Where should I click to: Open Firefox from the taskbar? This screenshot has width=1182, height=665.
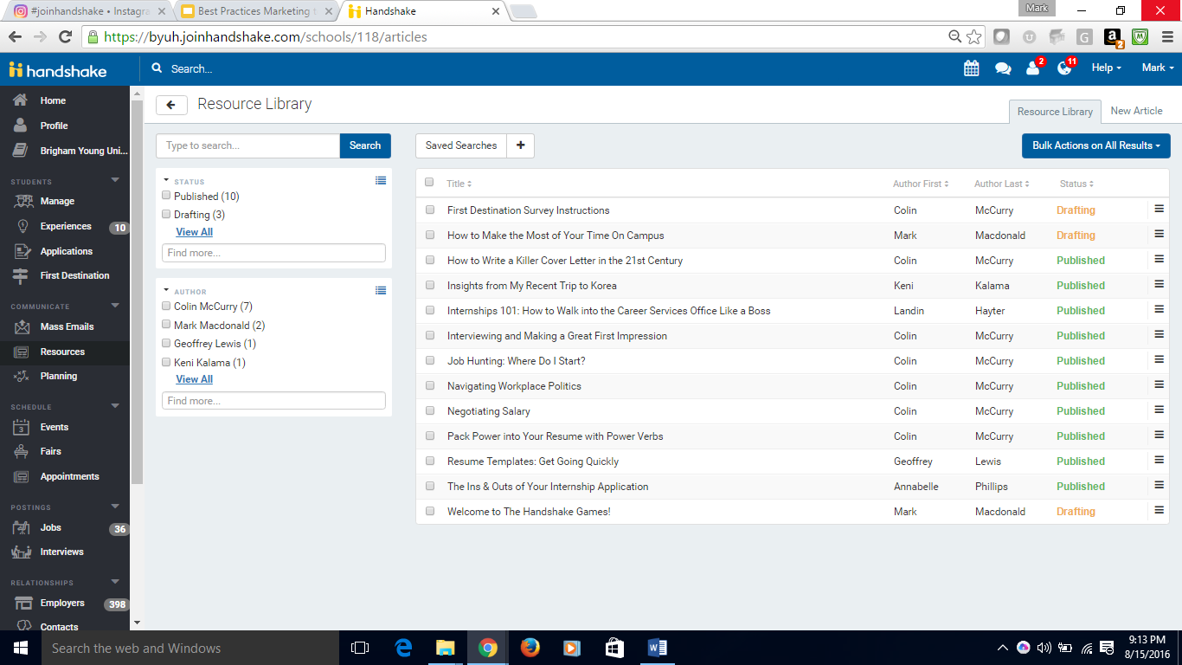(530, 648)
